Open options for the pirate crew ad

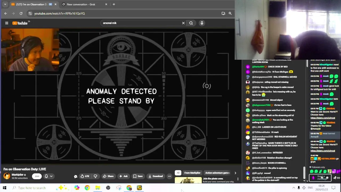point(238,179)
